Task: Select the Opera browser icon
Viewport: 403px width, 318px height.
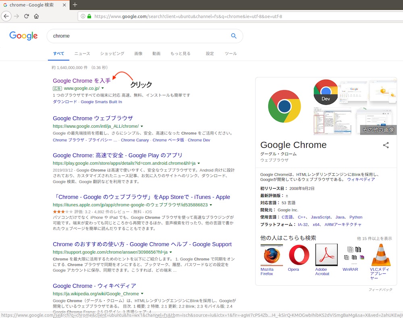Action: pyautogui.click(x=299, y=255)
